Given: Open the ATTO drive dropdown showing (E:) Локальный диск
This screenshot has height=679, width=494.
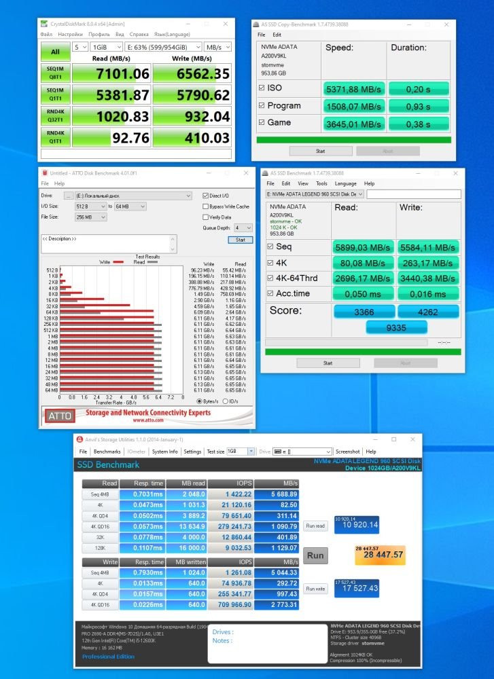Looking at the screenshot, I should coord(133,196).
